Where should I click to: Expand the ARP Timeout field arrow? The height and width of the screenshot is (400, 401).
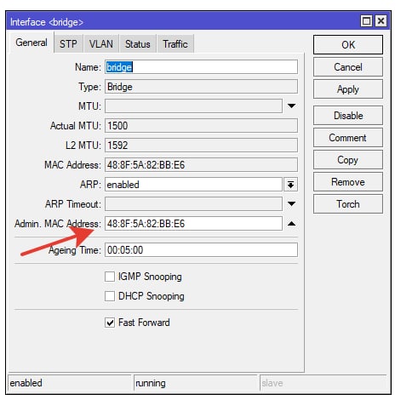(x=291, y=203)
